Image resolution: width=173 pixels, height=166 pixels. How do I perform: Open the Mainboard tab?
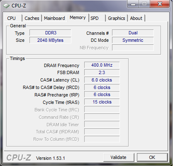[x=54, y=18]
